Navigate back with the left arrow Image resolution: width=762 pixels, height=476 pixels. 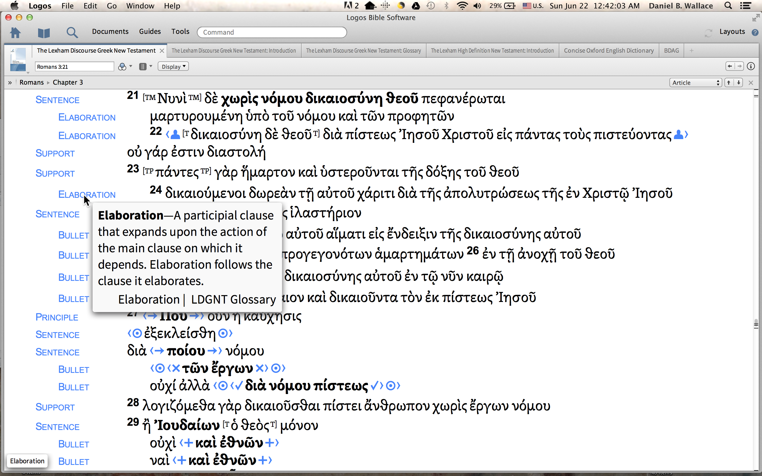pos(730,66)
